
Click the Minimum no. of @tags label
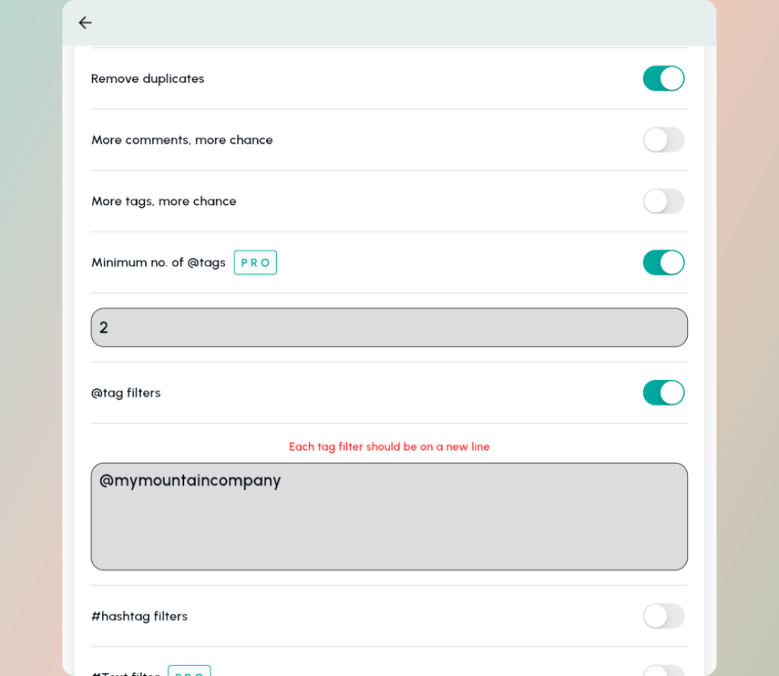[x=158, y=263]
